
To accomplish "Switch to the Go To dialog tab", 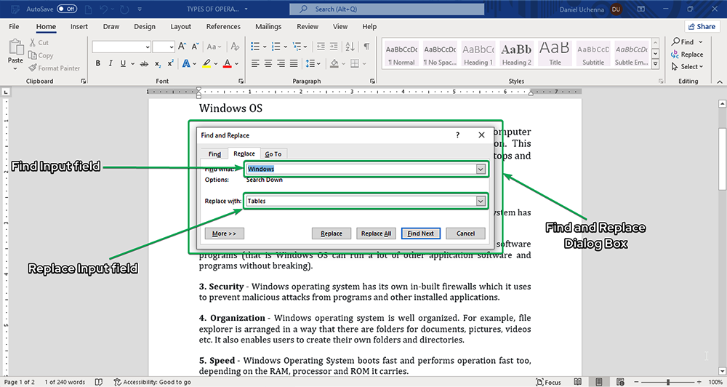I will pos(273,154).
